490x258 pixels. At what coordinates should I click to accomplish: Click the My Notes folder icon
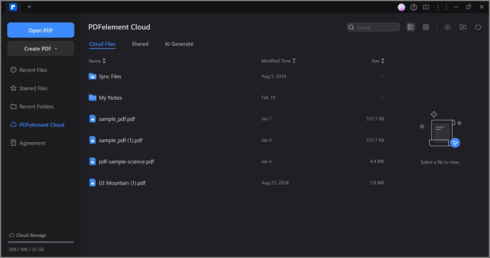(x=92, y=97)
